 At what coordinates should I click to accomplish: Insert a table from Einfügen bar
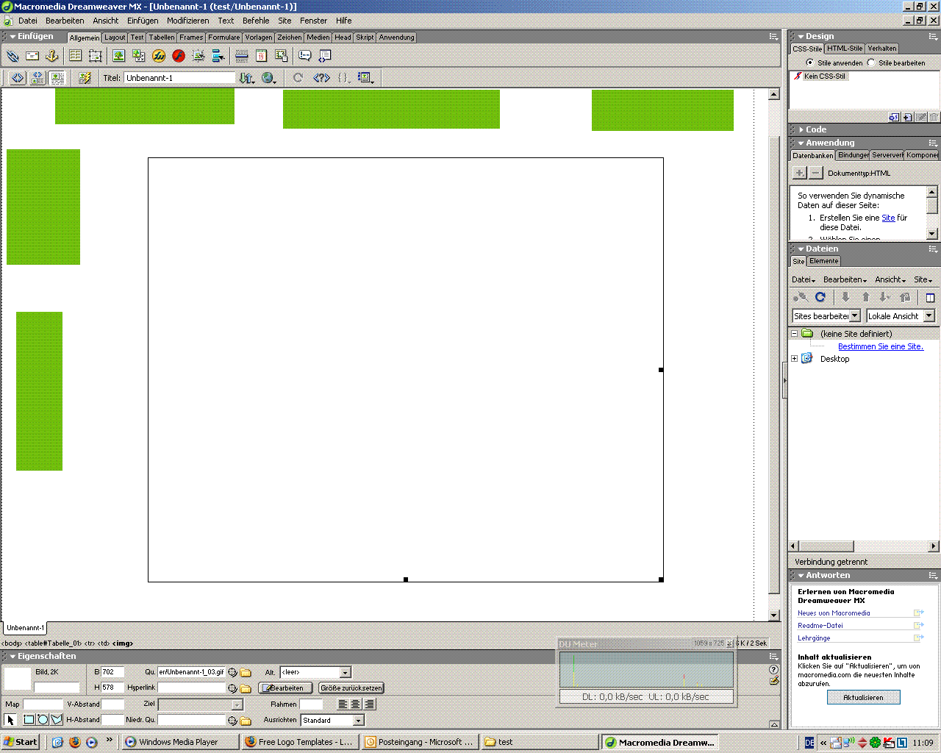75,56
